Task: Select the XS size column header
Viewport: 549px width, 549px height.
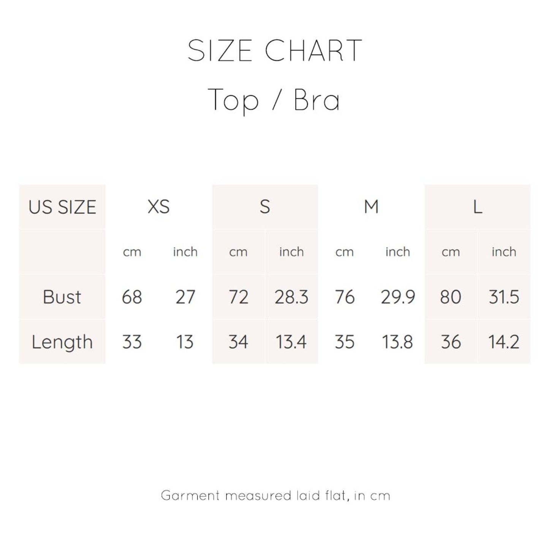Action: tap(158, 207)
